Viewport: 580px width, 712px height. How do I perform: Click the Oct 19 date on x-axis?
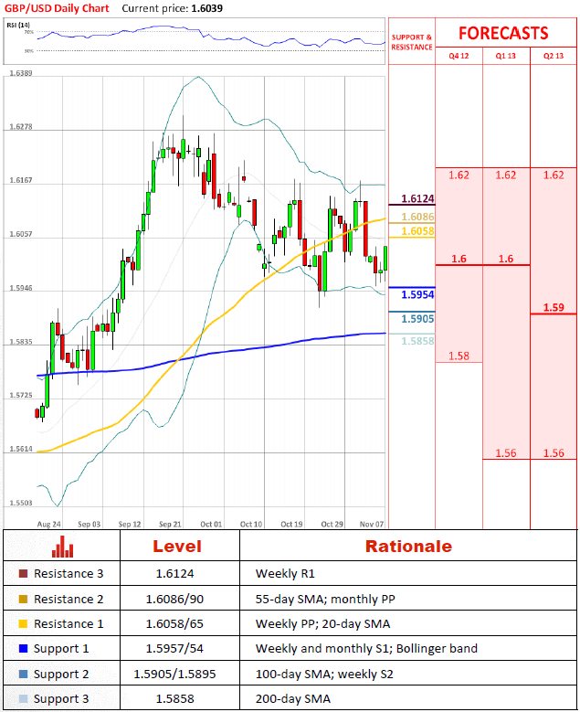coord(291,524)
